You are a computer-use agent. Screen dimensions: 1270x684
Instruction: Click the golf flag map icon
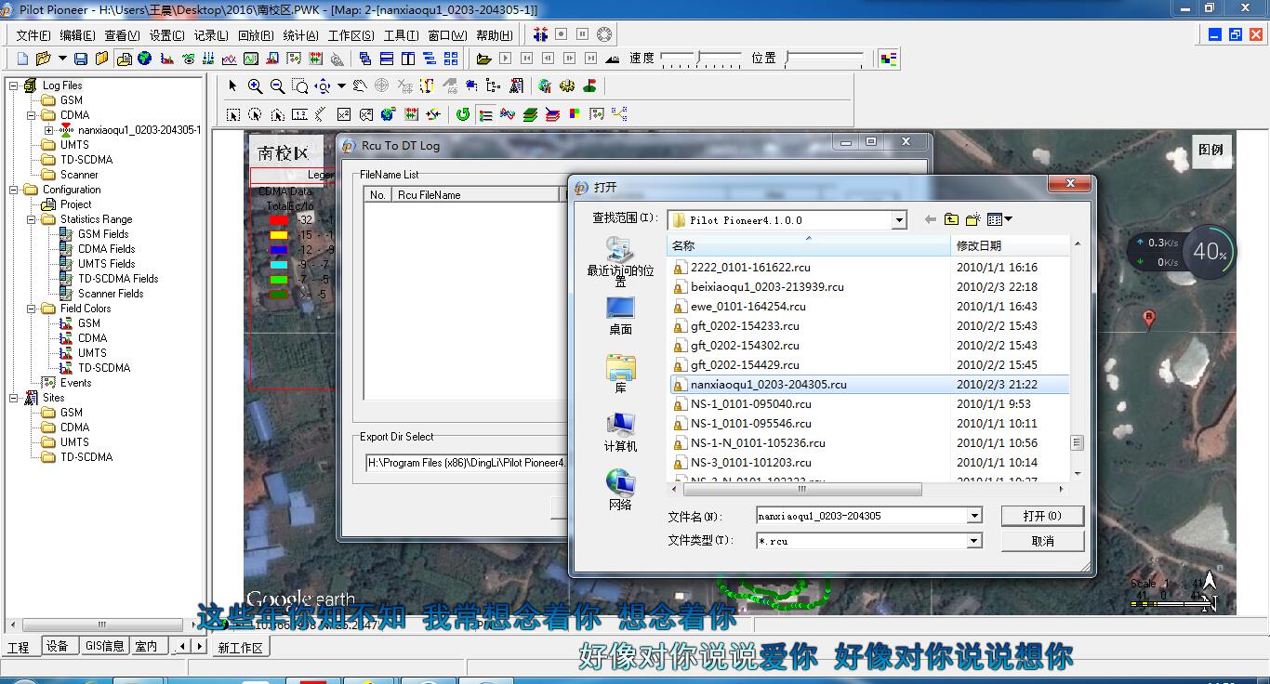589,86
